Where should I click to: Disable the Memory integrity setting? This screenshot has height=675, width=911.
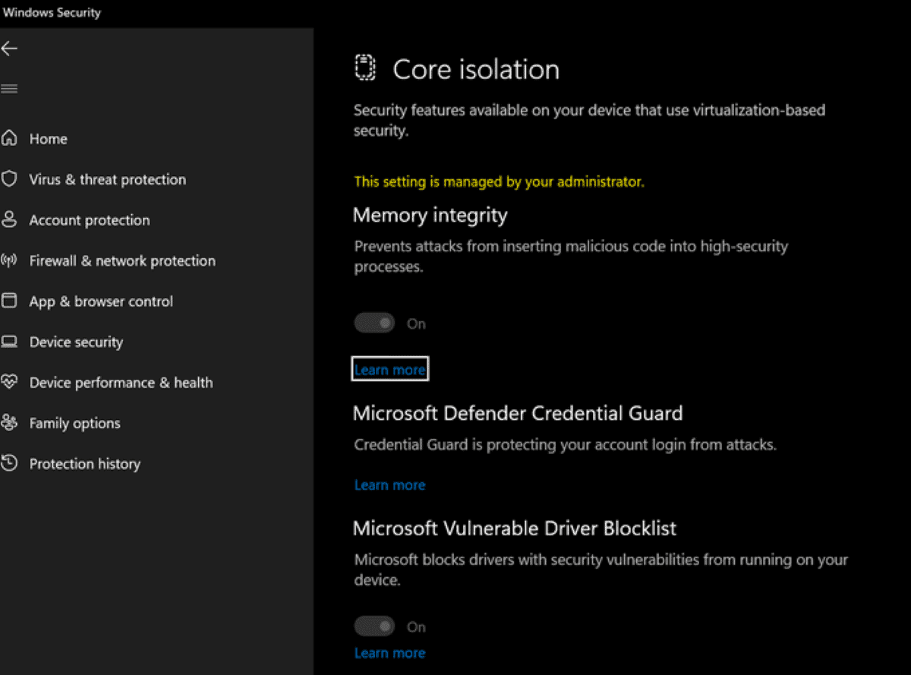pyautogui.click(x=374, y=323)
